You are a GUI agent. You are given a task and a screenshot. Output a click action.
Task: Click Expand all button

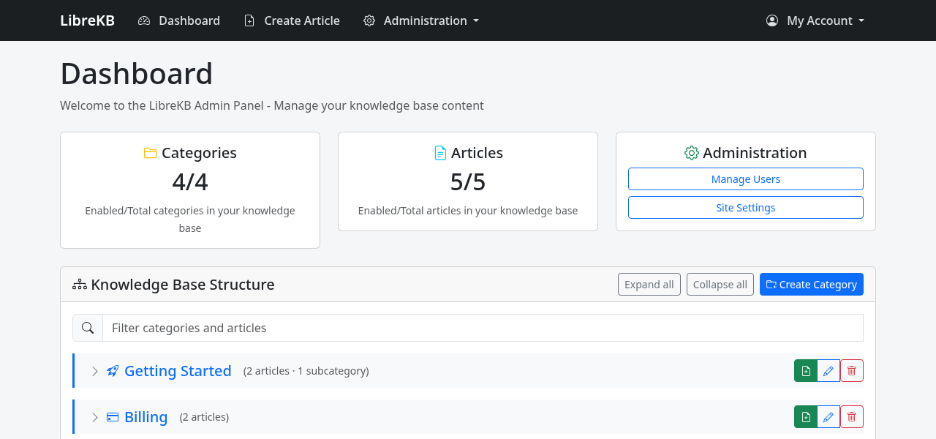[649, 285]
